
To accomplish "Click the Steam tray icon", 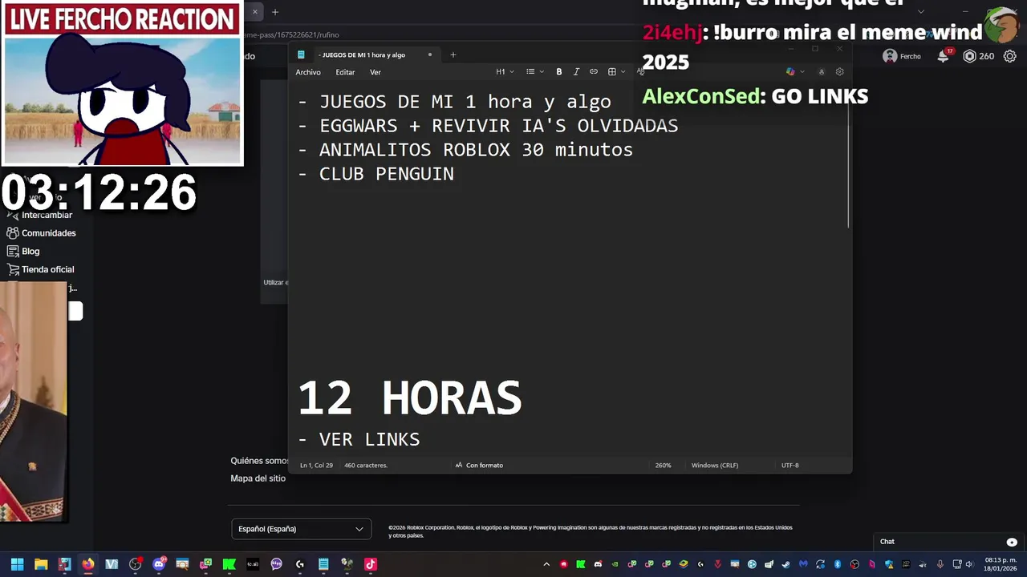I will [785, 564].
